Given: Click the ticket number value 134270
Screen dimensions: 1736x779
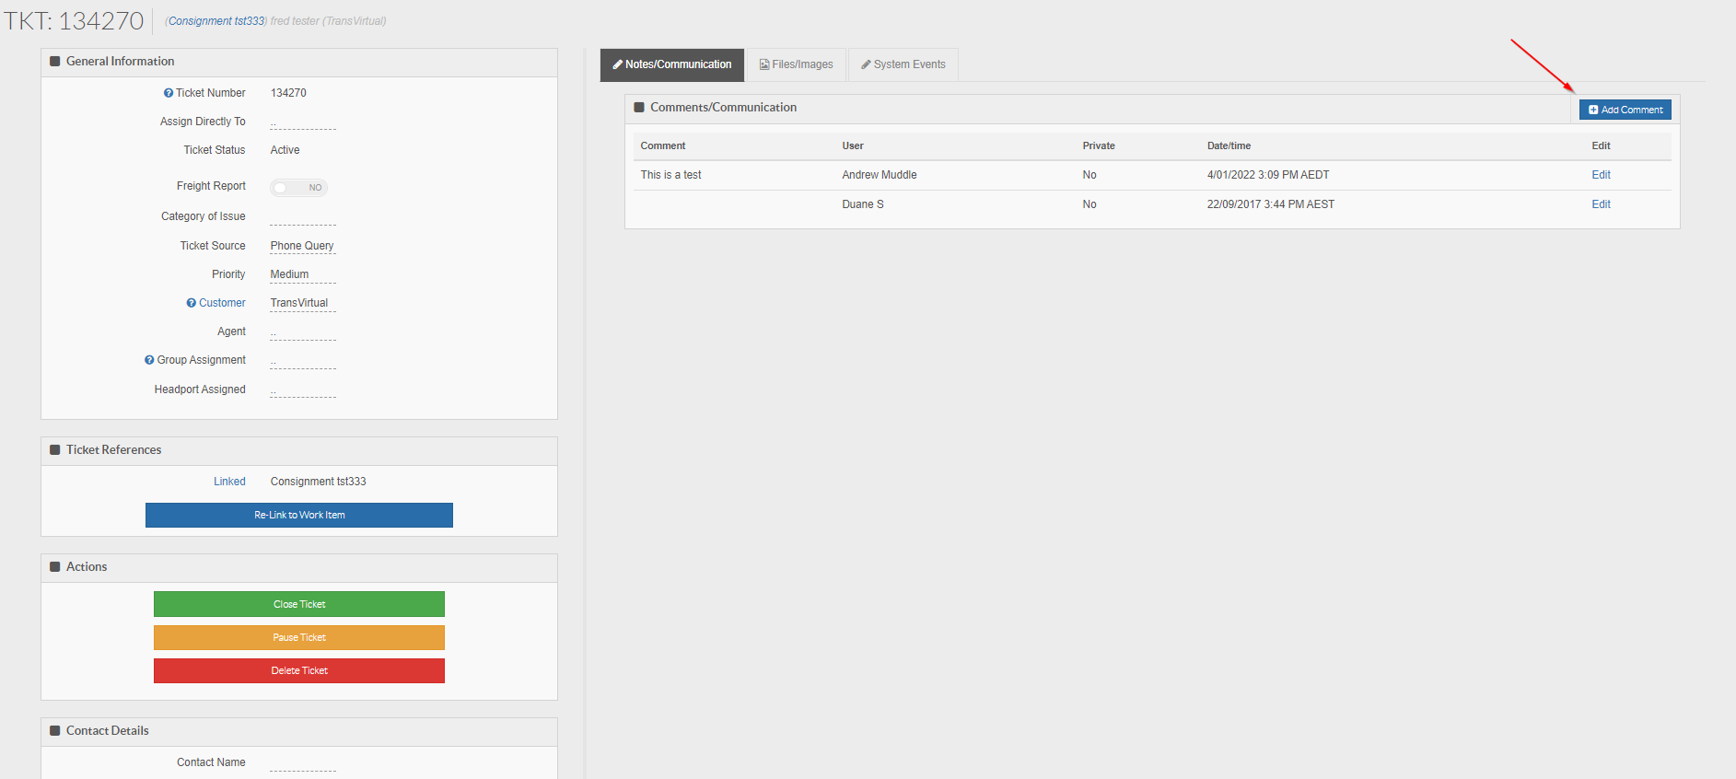Looking at the screenshot, I should click(288, 93).
